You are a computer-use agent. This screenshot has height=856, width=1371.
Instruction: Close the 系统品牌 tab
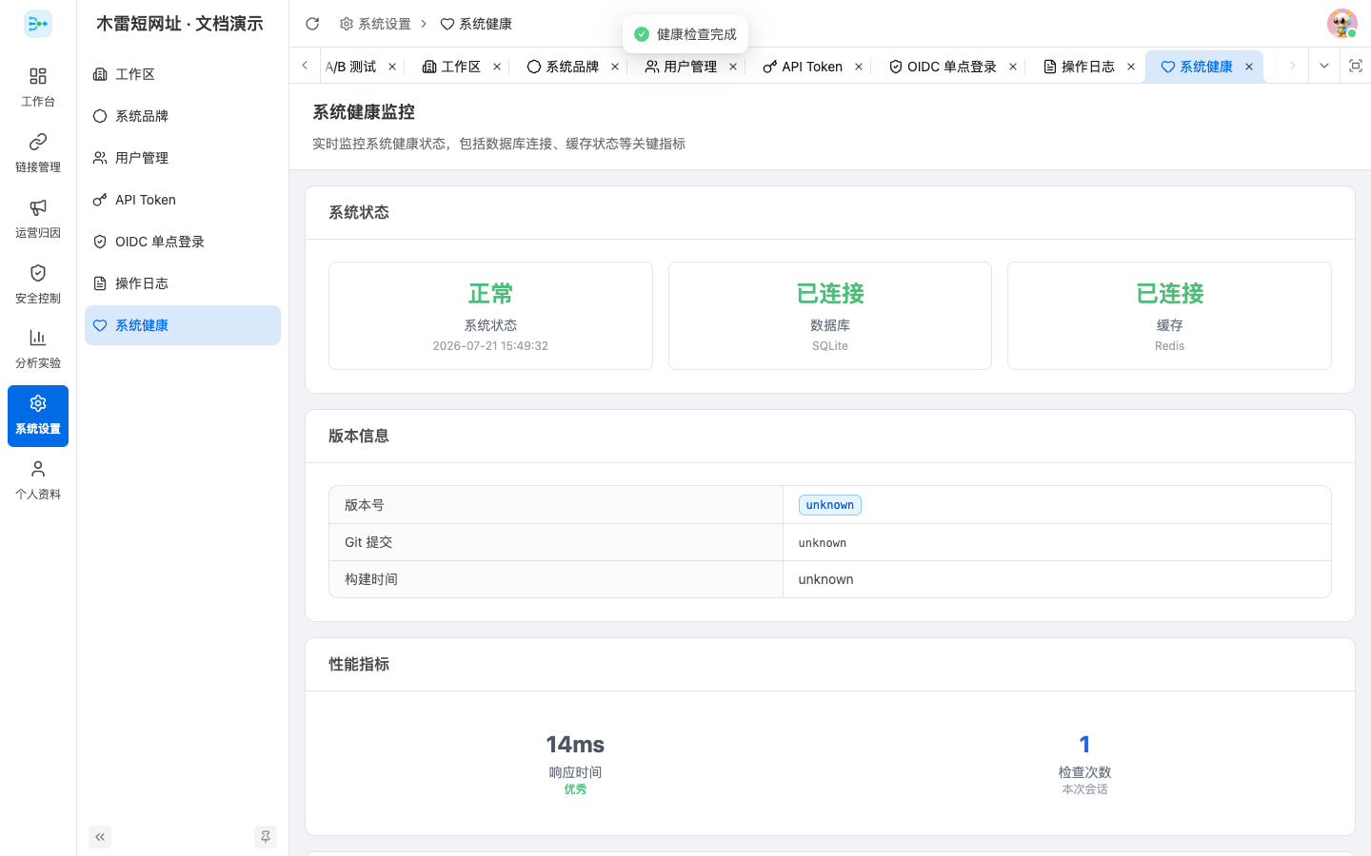[615, 67]
